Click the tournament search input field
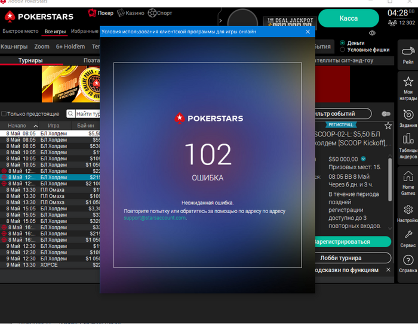Screen dimensions: 418x324 (x=87, y=114)
